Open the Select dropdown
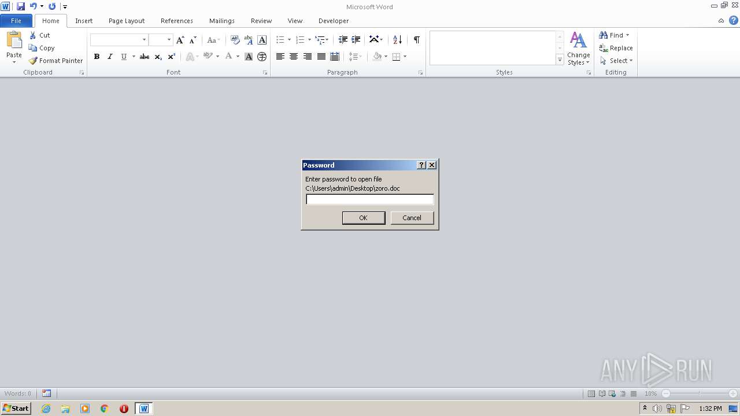 click(x=616, y=61)
